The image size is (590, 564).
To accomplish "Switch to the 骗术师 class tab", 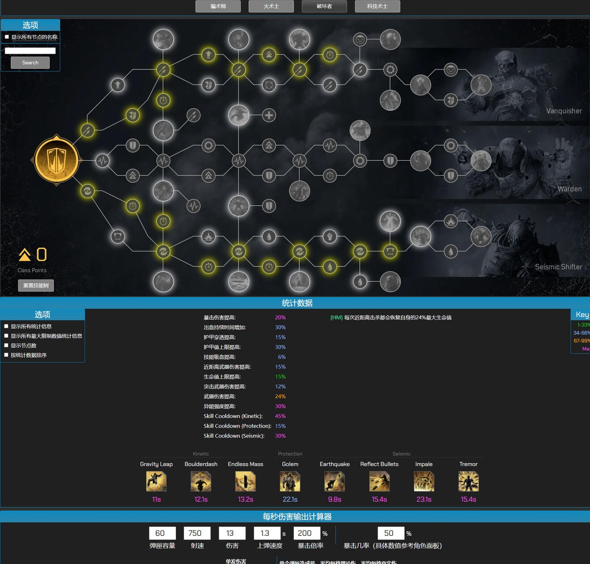I will point(218,6).
